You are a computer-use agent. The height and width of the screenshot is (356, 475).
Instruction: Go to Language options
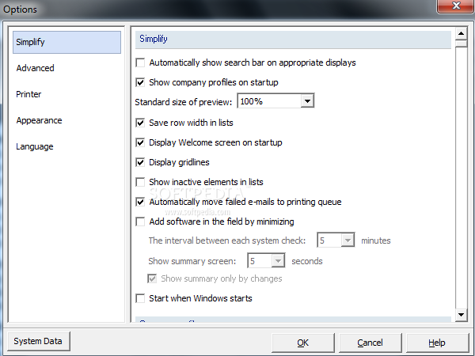coord(35,146)
